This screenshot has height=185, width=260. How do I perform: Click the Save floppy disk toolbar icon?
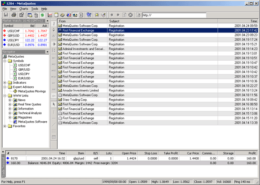coord(6,15)
